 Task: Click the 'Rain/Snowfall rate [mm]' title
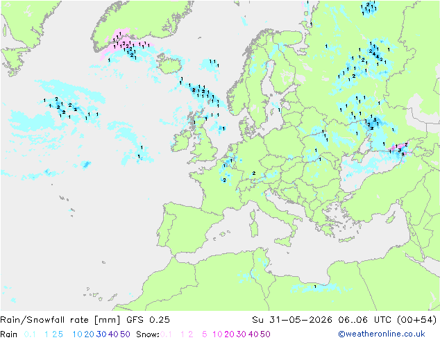(60, 320)
